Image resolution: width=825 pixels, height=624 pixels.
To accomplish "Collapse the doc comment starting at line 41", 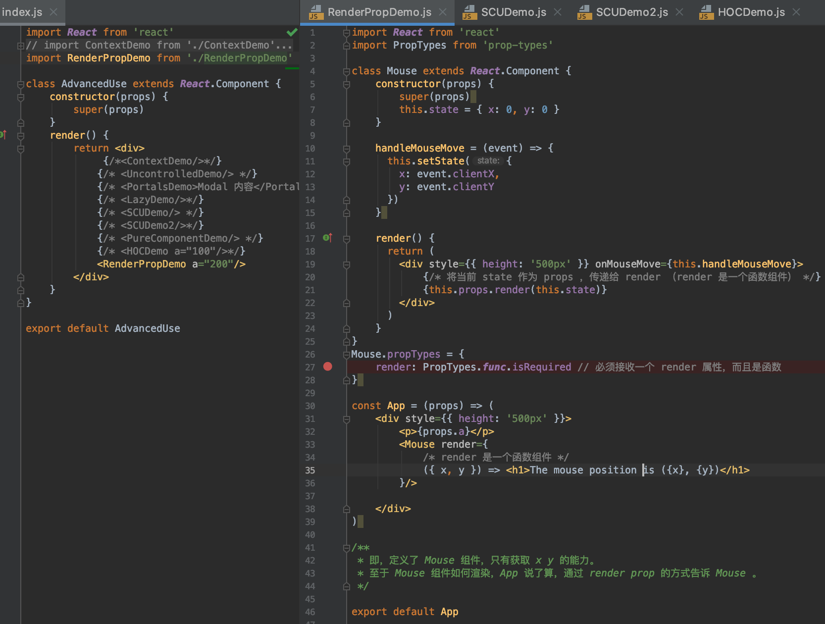I will [347, 548].
